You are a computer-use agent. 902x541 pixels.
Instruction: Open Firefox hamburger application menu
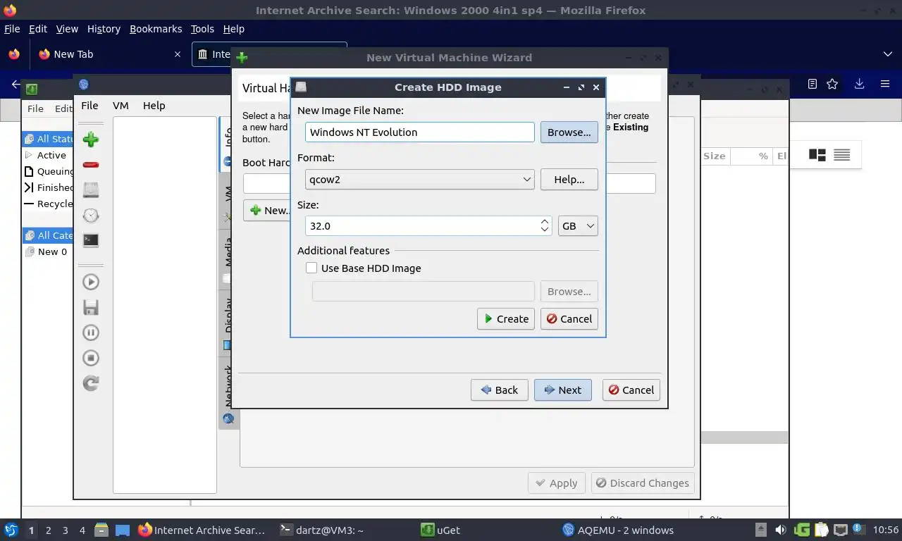point(885,84)
